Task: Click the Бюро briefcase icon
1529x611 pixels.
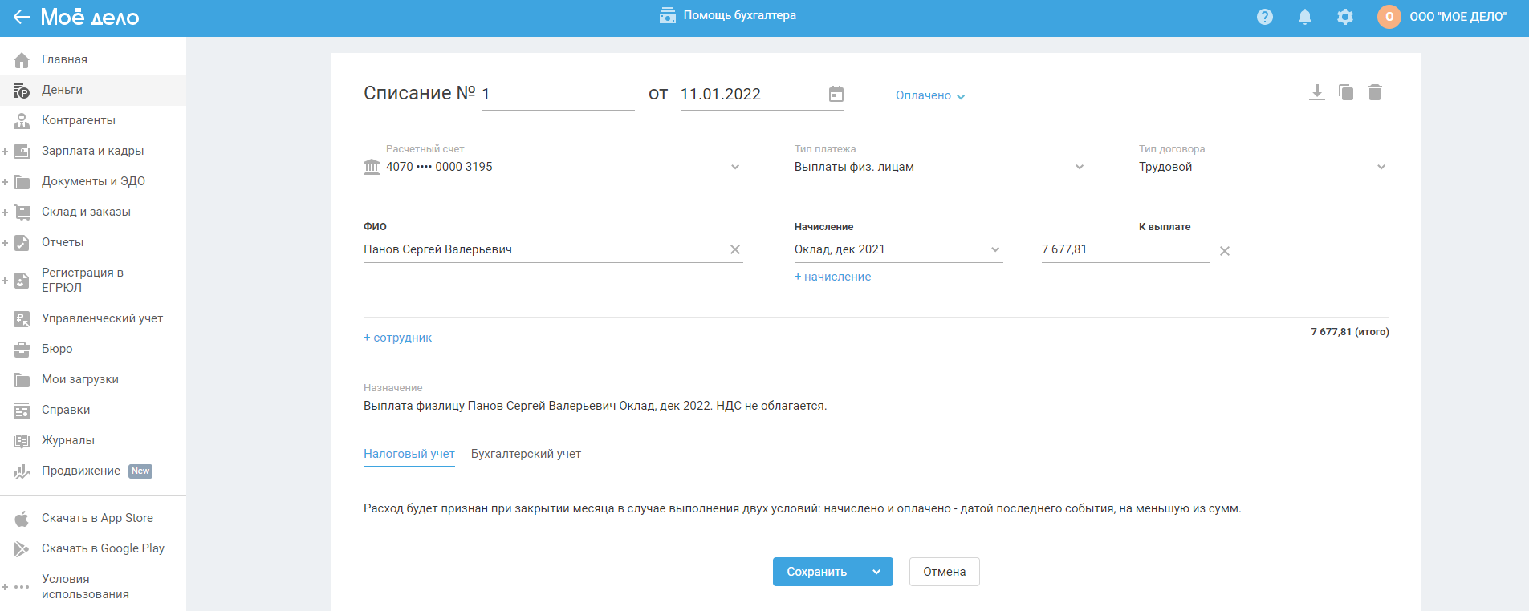Action: [x=22, y=350]
